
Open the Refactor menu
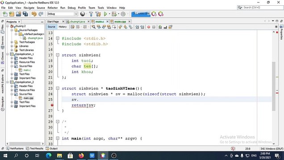[53, 8]
